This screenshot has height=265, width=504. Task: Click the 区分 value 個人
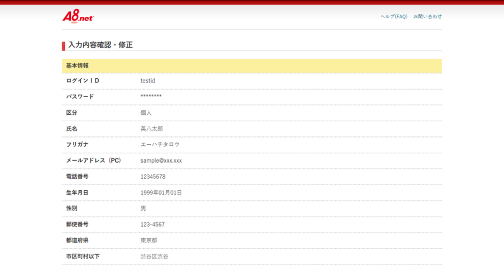pos(146,113)
